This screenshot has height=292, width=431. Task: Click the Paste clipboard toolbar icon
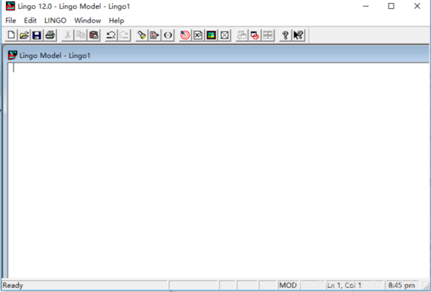click(x=94, y=35)
